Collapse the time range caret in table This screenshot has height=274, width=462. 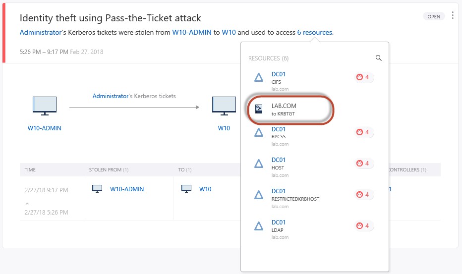click(x=27, y=203)
